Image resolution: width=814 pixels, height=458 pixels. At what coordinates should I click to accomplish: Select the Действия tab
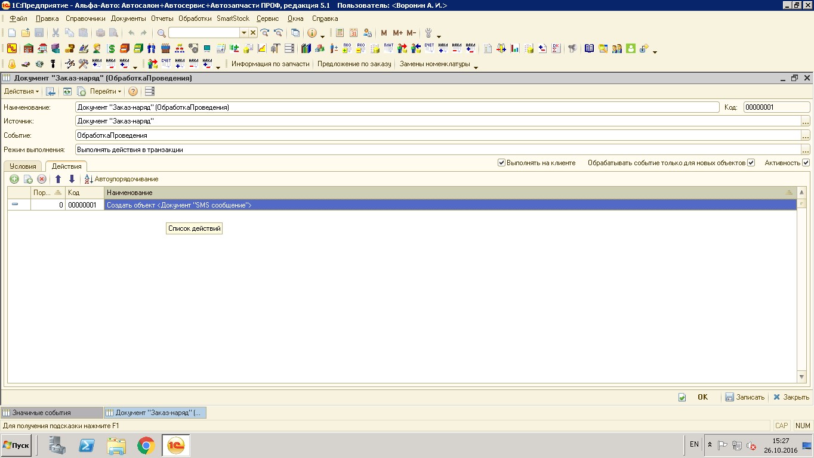pyautogui.click(x=66, y=166)
